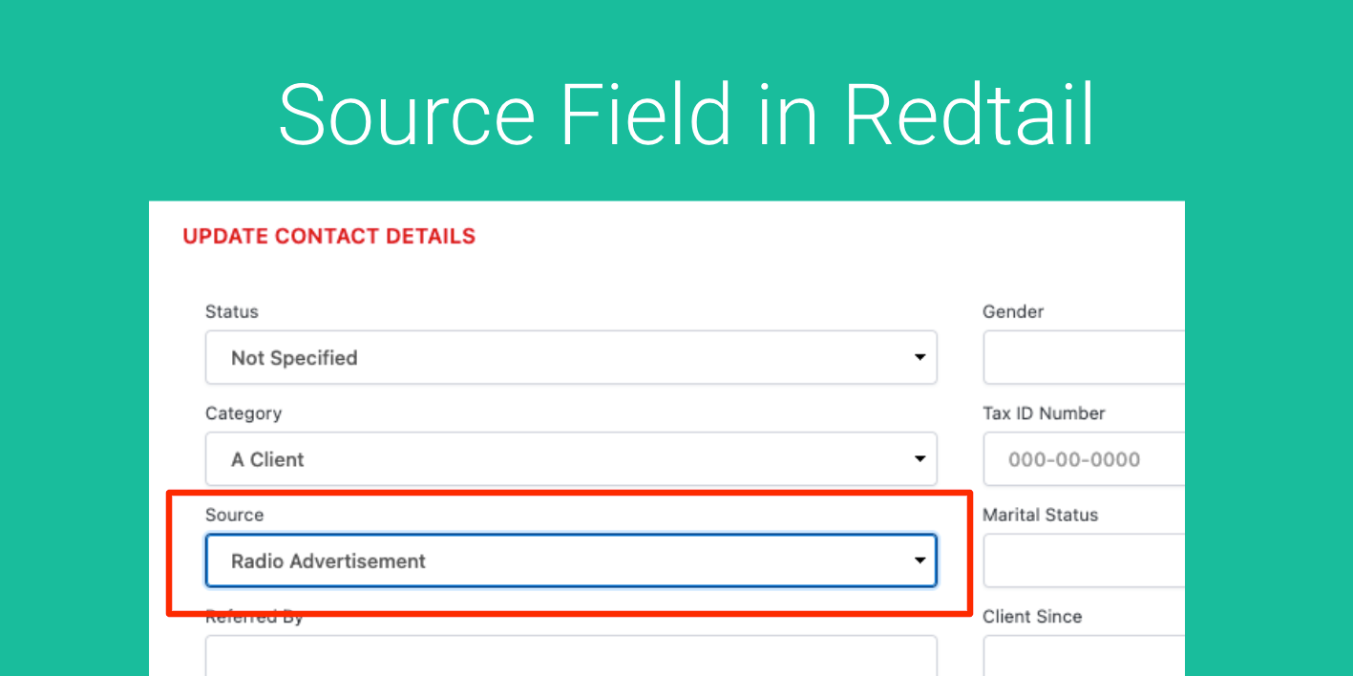The height and width of the screenshot is (676, 1353).
Task: Click the Client Since label
Action: (x=1032, y=617)
